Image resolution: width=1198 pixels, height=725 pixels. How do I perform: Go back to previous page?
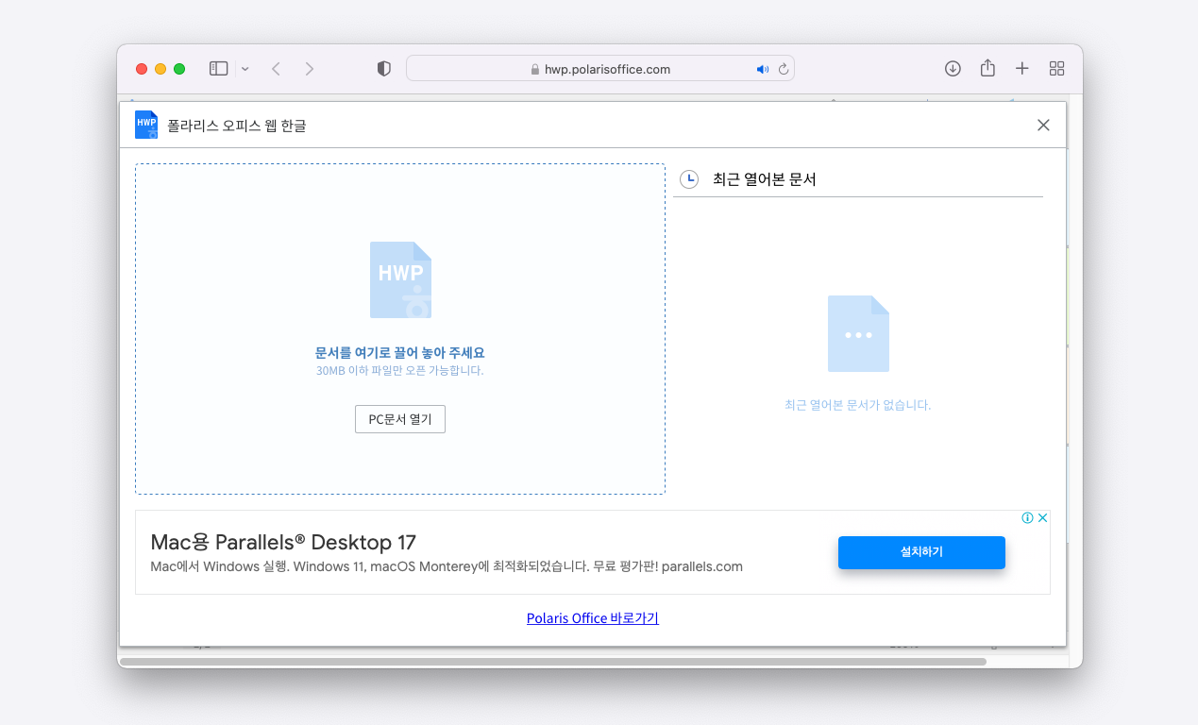point(276,69)
